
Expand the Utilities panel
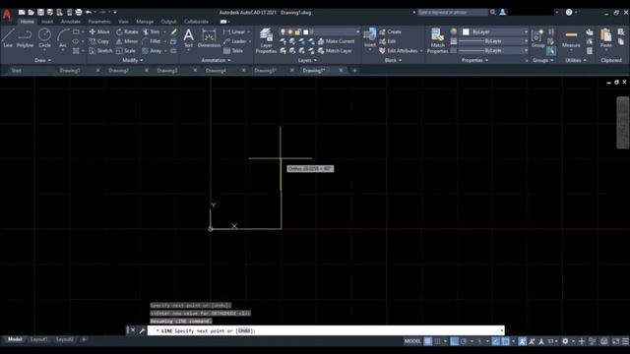click(575, 60)
